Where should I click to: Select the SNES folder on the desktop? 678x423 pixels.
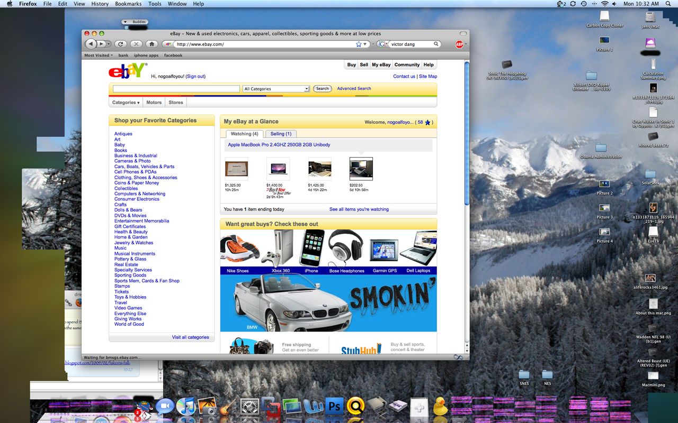pyautogui.click(x=524, y=378)
